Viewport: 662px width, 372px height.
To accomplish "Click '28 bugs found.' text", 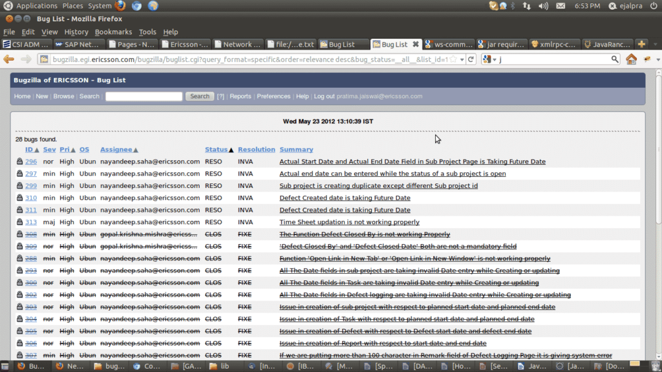I will (x=36, y=139).
